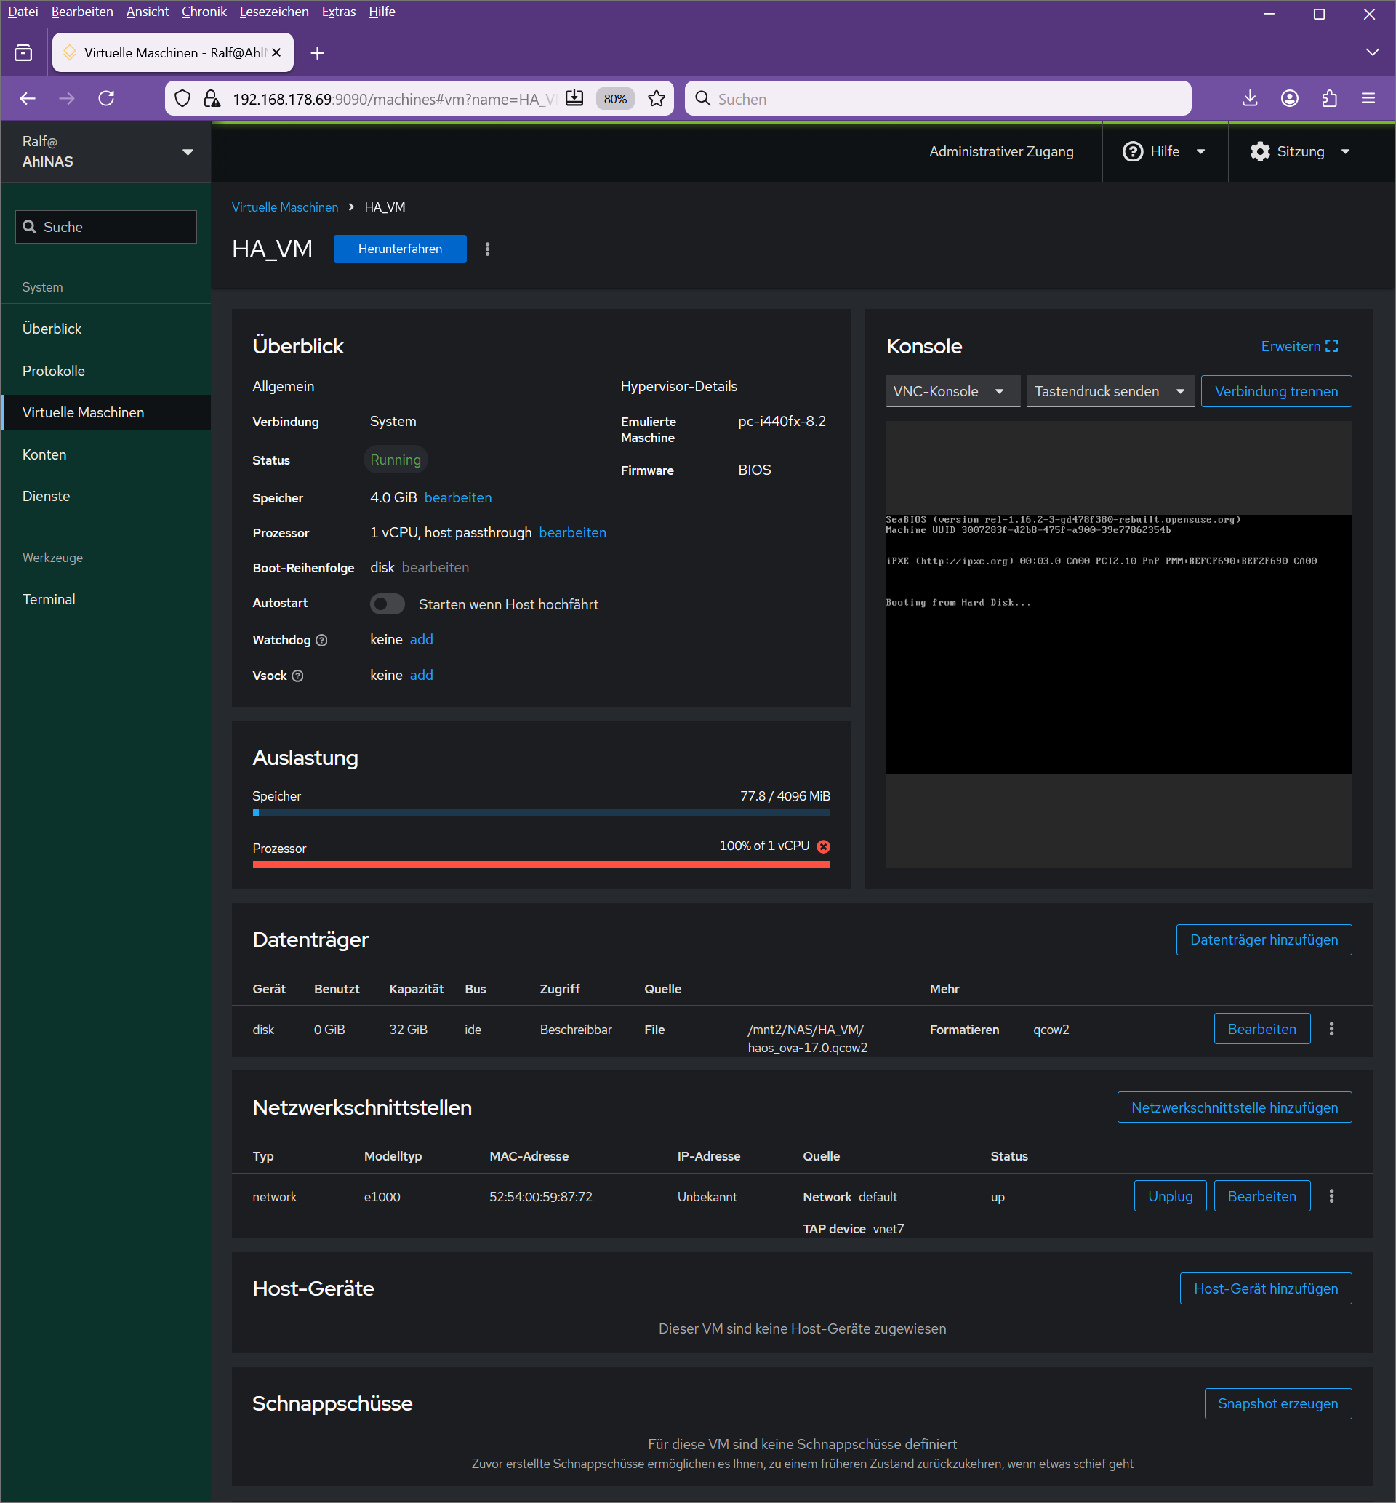Image resolution: width=1396 pixels, height=1503 pixels.
Task: Open network interface row kebab menu
Action: [x=1331, y=1196]
